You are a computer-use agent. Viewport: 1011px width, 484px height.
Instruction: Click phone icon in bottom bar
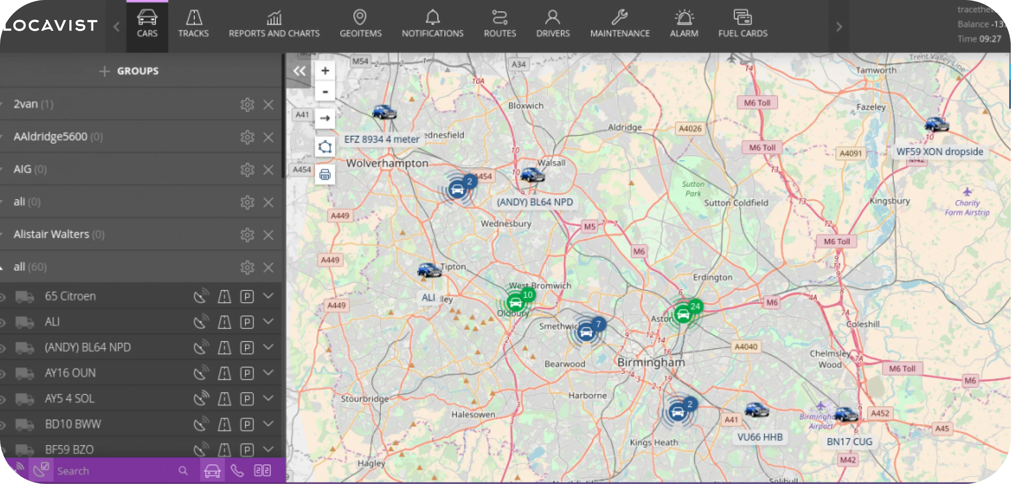[237, 470]
